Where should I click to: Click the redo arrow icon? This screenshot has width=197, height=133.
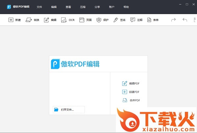point(173,20)
